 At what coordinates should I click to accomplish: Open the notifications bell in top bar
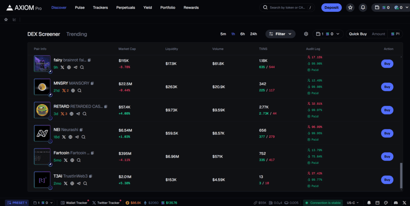[363, 8]
